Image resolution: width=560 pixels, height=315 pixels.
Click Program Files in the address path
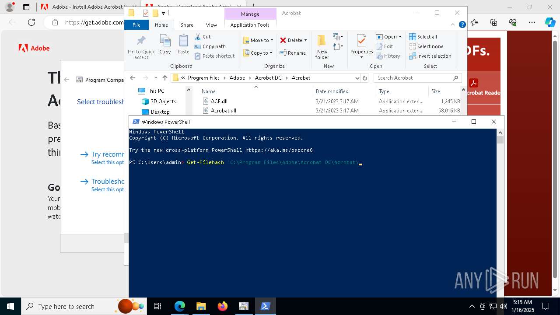coord(203,78)
